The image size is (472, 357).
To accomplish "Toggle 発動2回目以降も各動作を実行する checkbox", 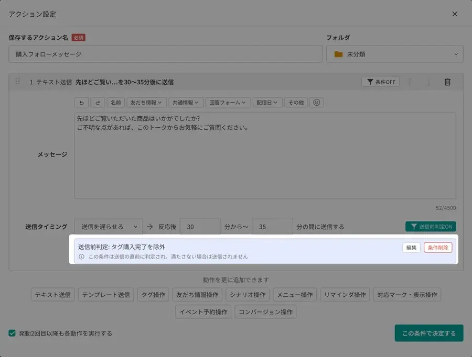I will pyautogui.click(x=12, y=333).
